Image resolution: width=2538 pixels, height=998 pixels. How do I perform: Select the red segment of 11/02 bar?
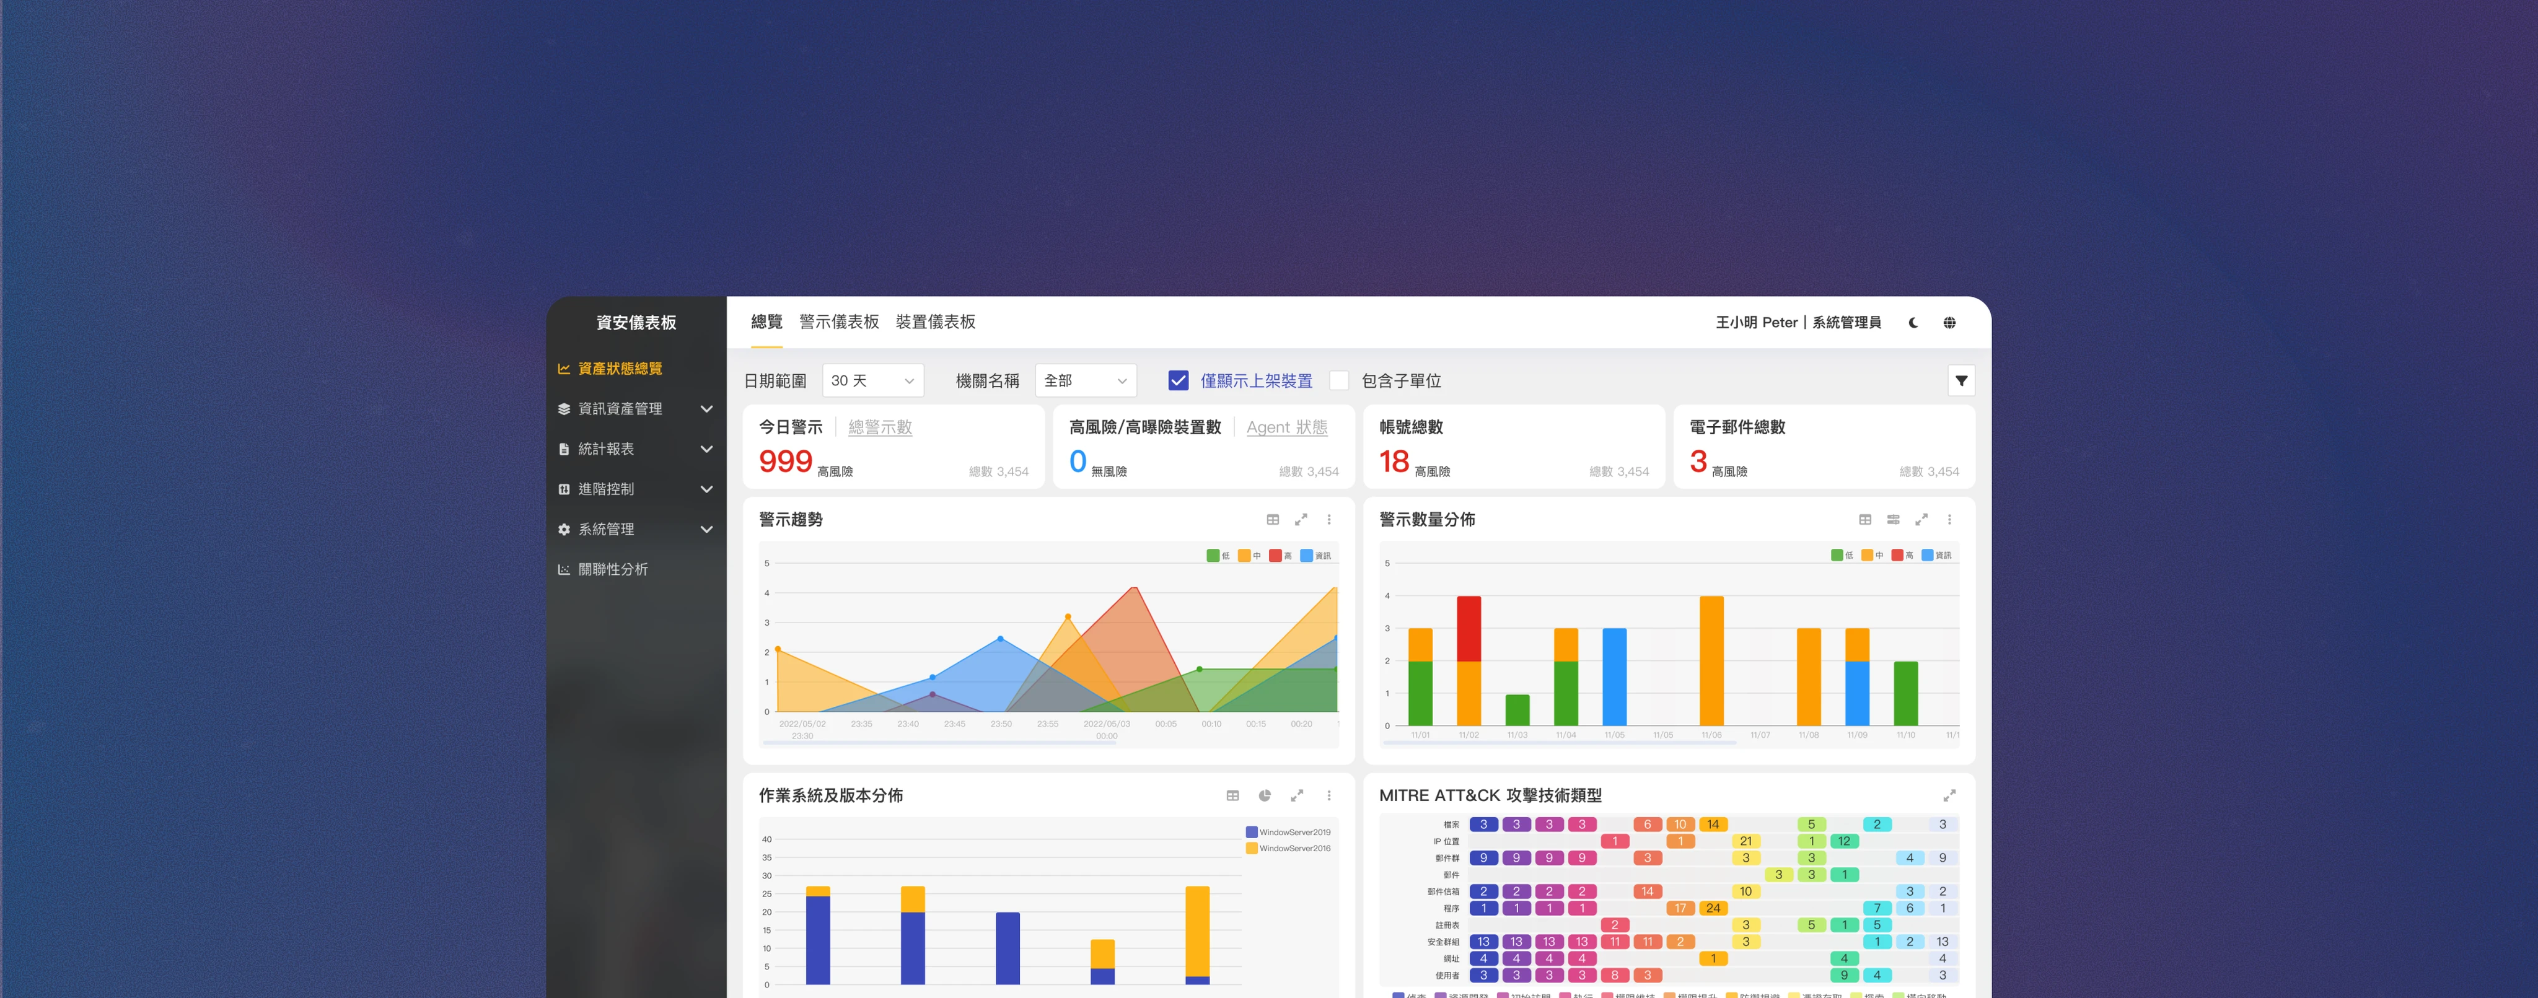point(1468,629)
